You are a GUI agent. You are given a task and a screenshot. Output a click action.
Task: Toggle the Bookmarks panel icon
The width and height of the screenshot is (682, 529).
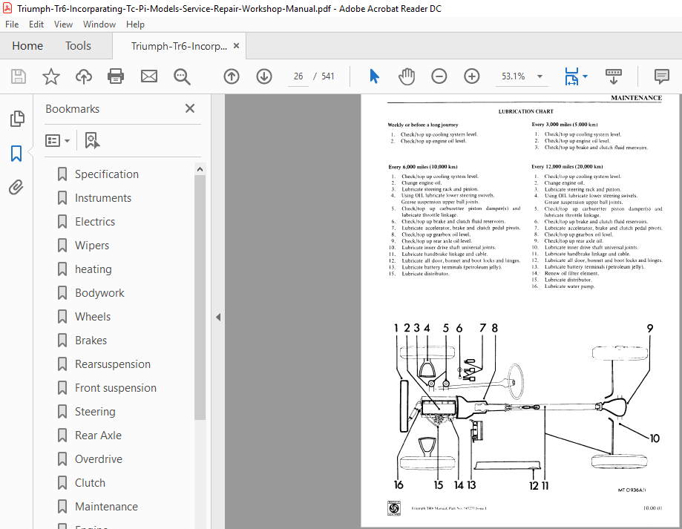tap(16, 154)
